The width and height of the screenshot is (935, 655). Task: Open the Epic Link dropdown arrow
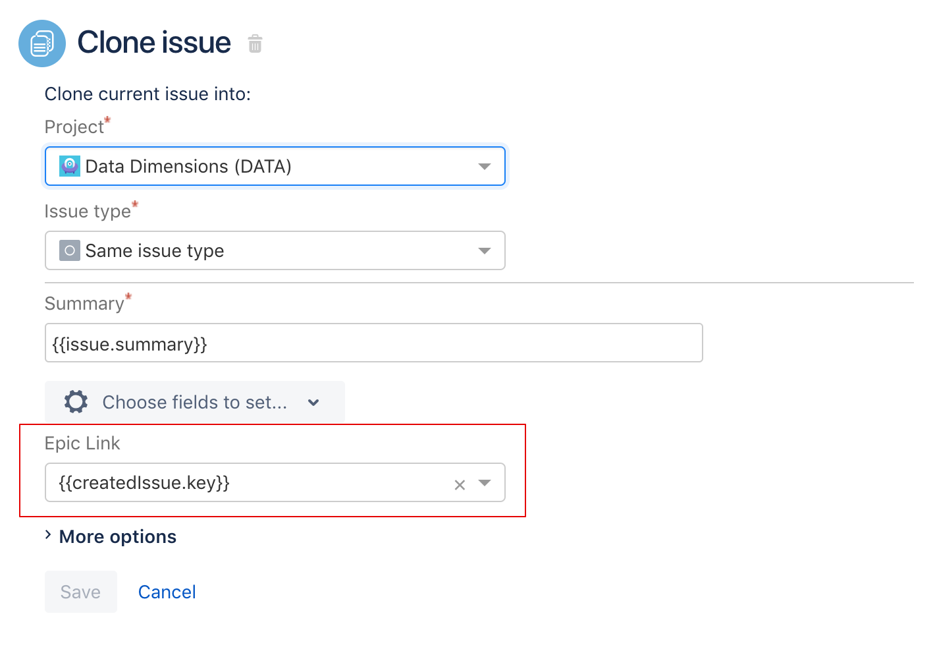pos(485,483)
